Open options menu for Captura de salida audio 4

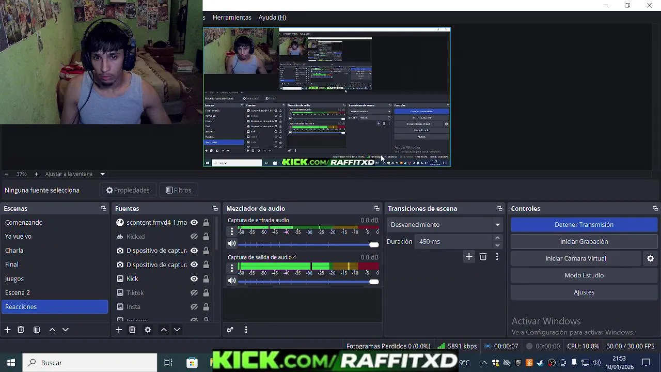(x=232, y=268)
